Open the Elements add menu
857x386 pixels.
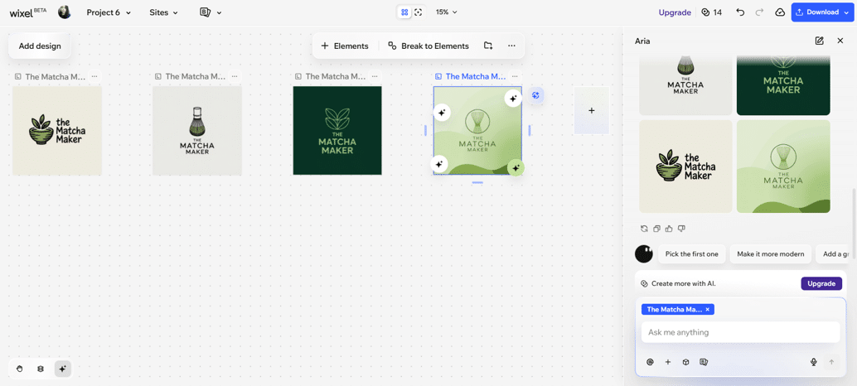(345, 46)
